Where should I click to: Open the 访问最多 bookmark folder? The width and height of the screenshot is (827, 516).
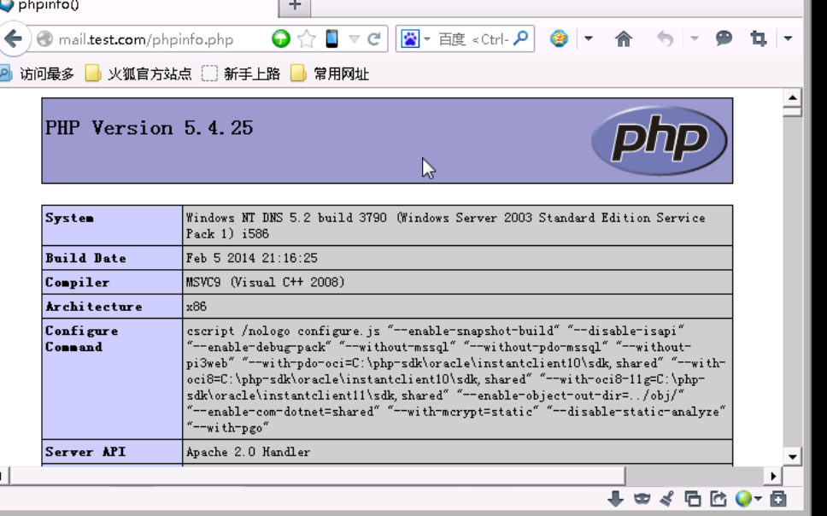pos(37,73)
